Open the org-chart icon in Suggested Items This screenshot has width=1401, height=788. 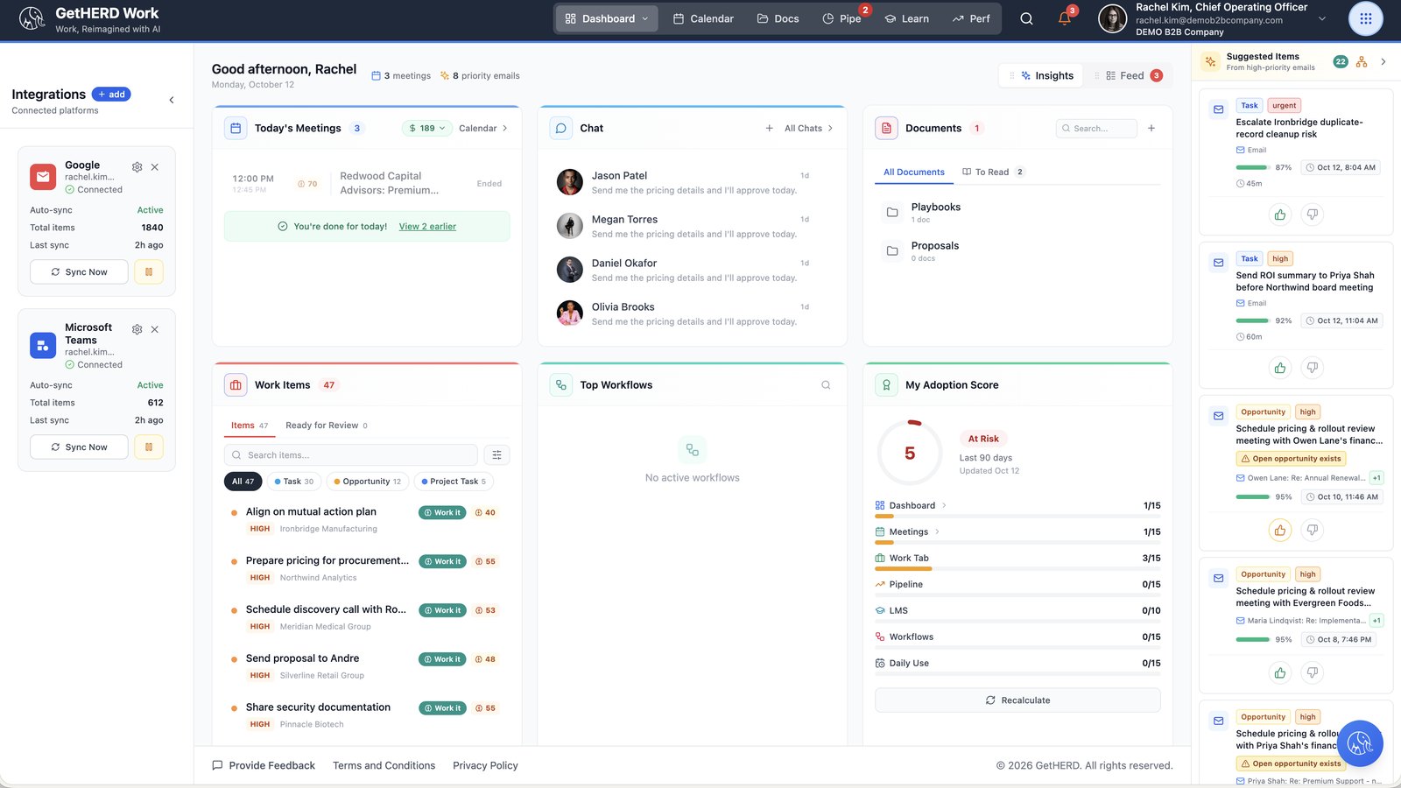pos(1362,61)
